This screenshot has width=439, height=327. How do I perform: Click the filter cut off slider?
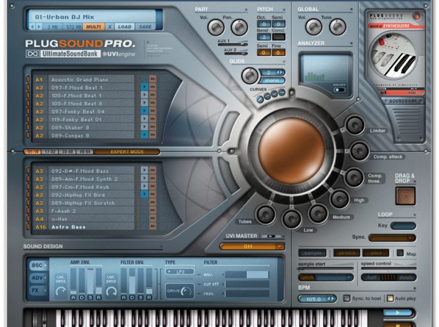[x=247, y=284]
